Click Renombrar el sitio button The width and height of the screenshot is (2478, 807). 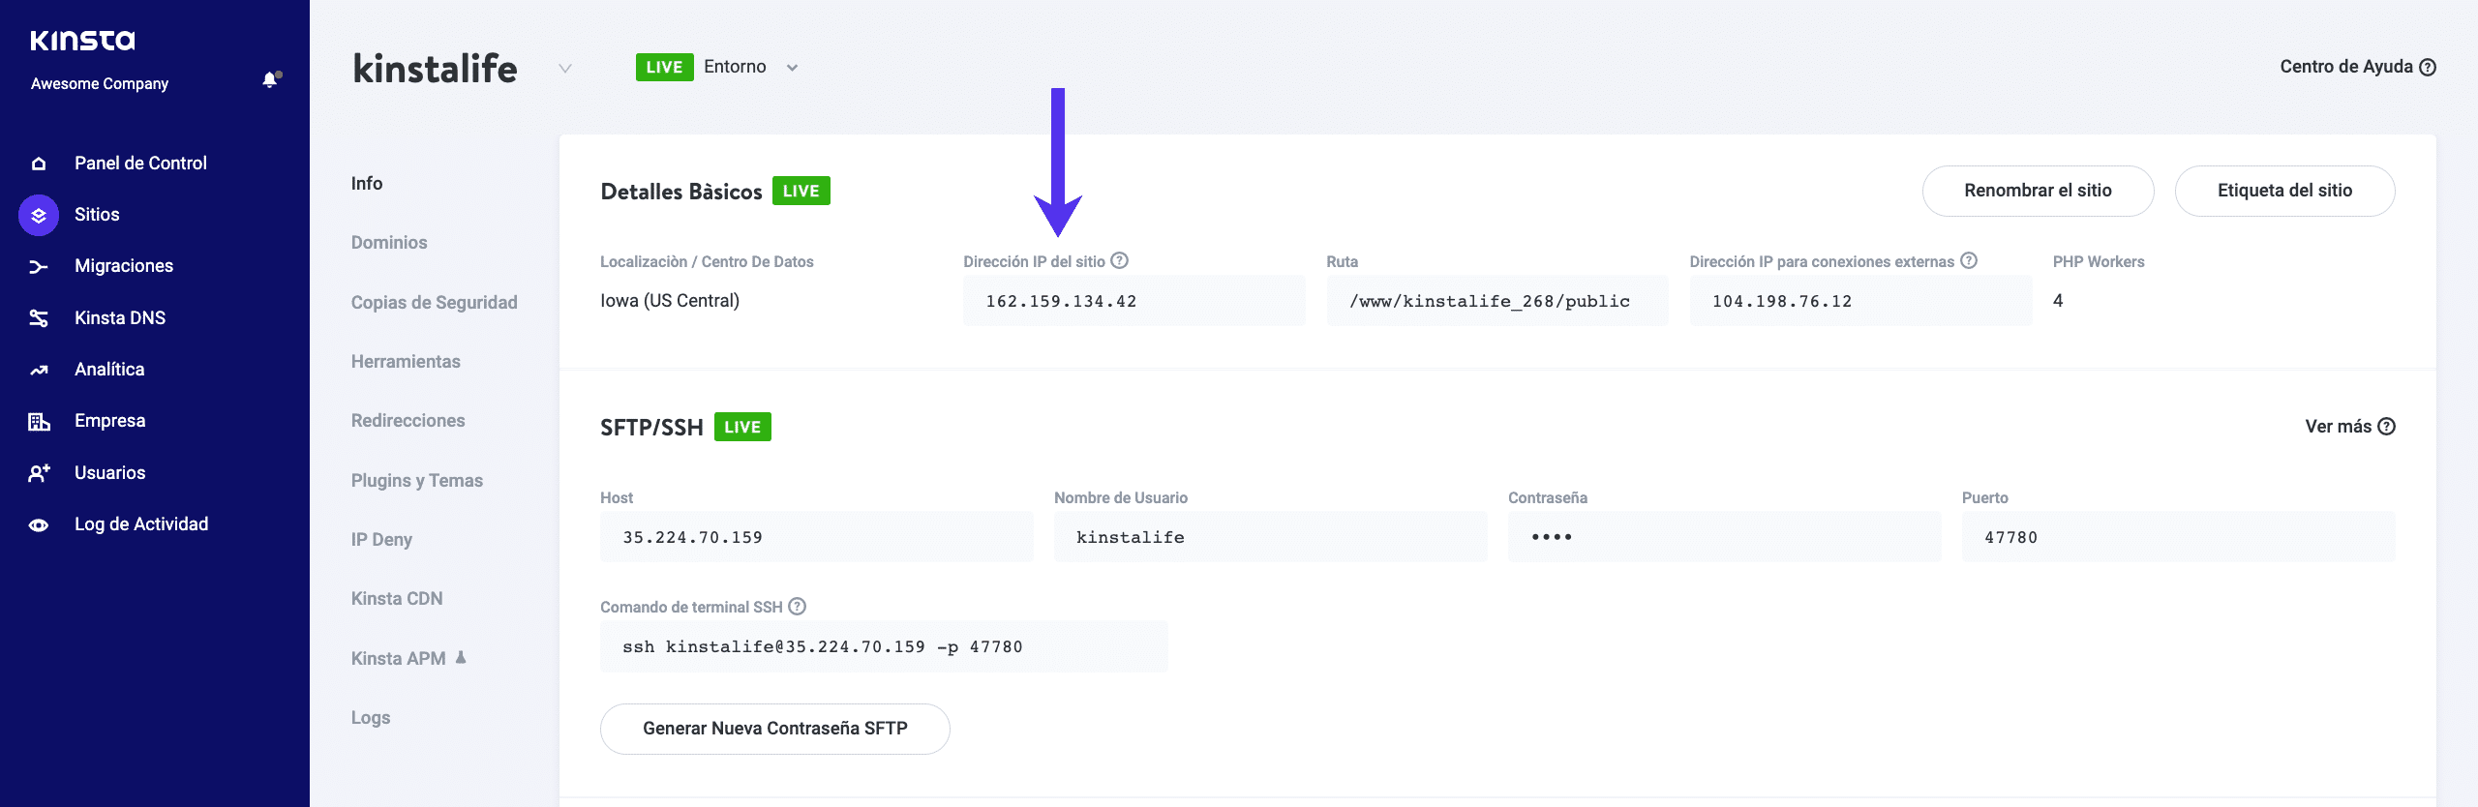click(2038, 191)
